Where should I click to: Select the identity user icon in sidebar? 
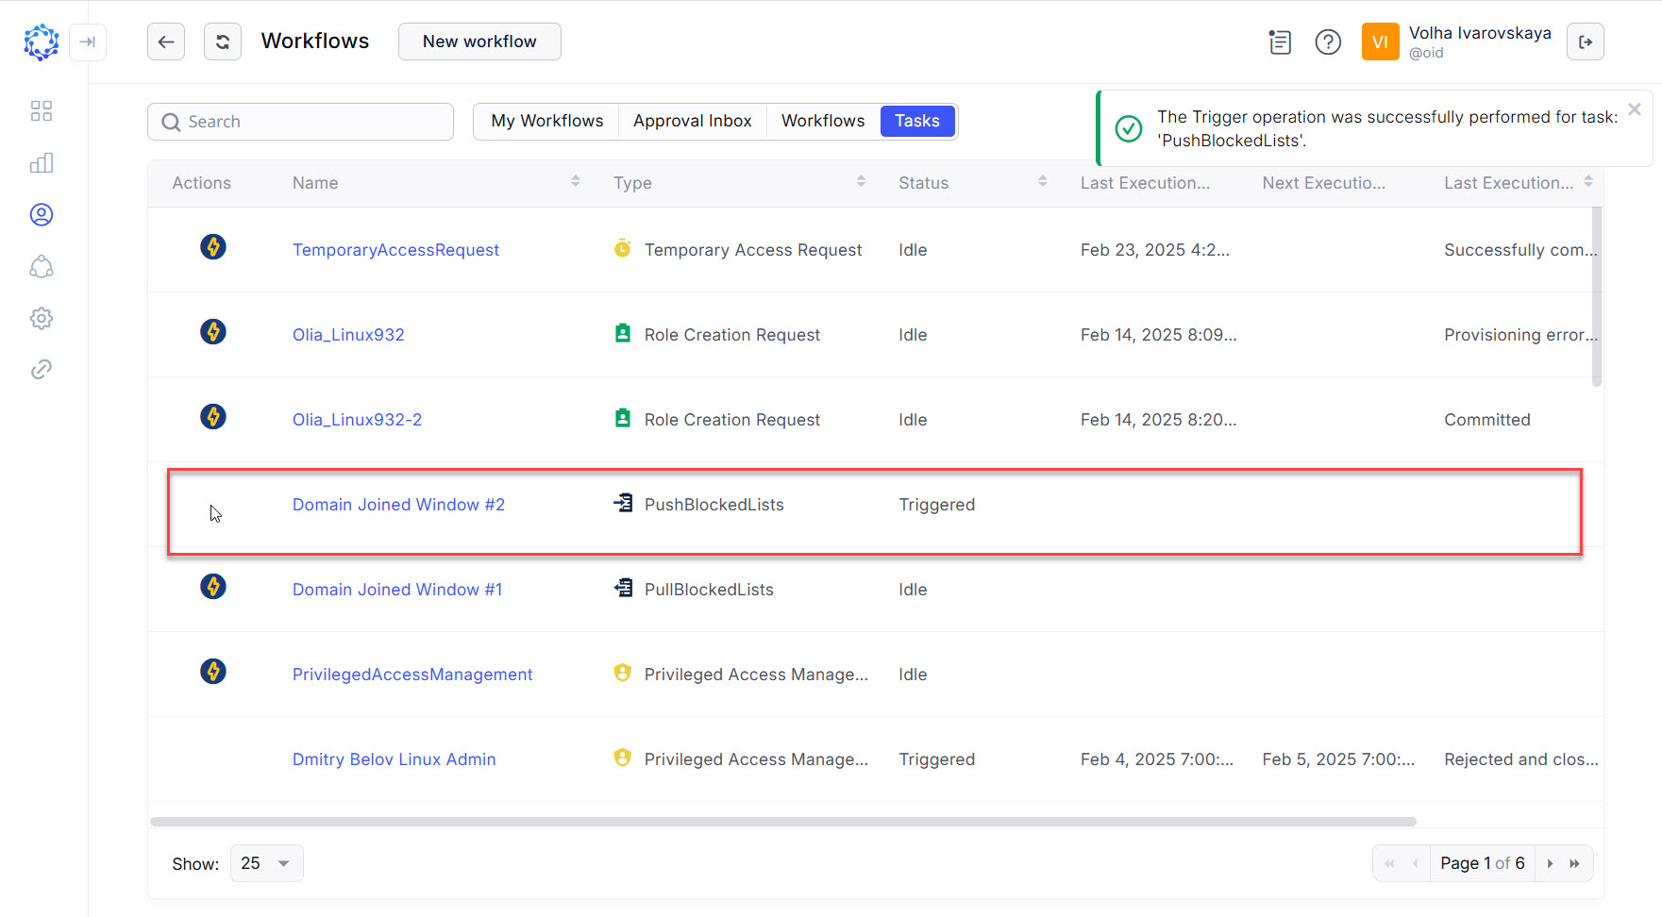coord(42,214)
